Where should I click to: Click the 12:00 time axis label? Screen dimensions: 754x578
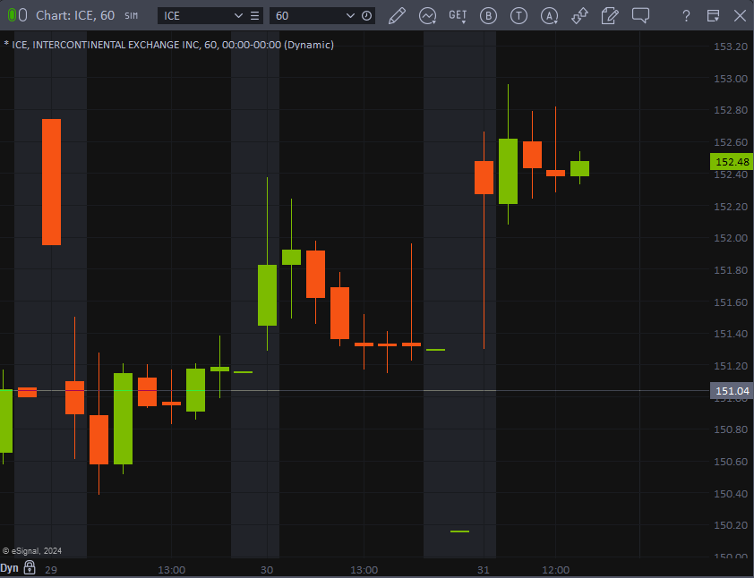click(x=556, y=570)
